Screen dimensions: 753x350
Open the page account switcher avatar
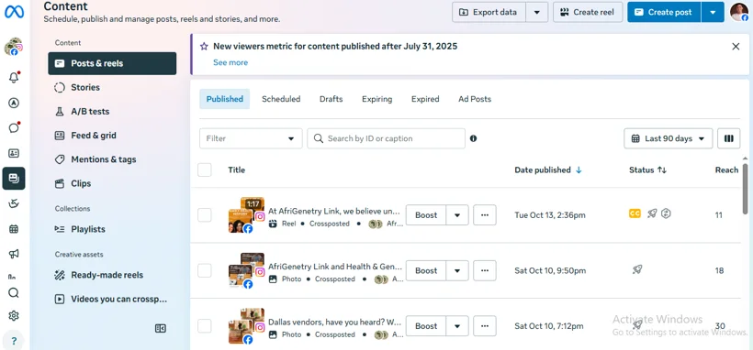[x=14, y=47]
